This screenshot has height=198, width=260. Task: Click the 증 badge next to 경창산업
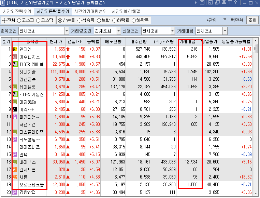(15, 192)
